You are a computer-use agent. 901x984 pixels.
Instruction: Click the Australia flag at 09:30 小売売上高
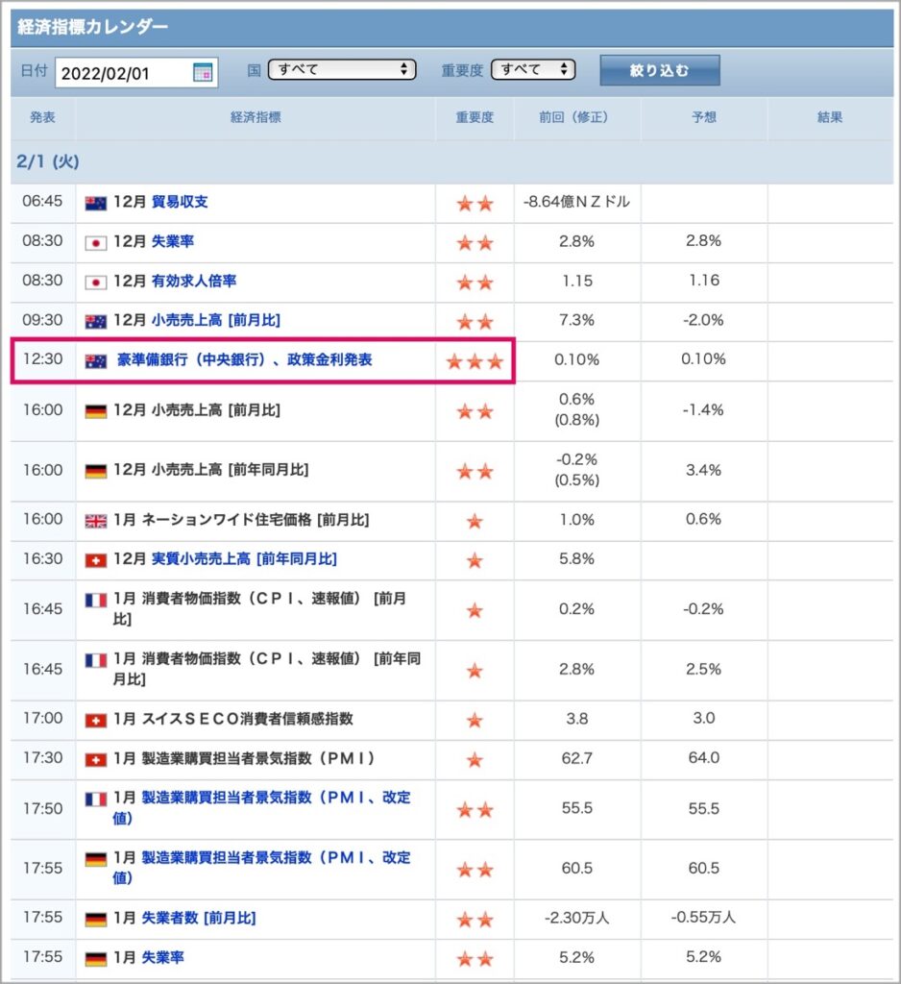click(96, 322)
